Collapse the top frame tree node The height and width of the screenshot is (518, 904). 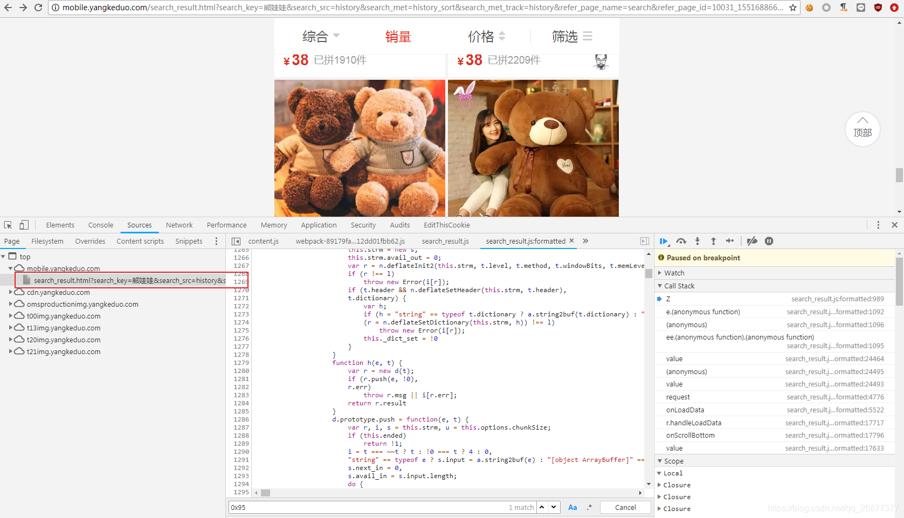click(x=3, y=257)
